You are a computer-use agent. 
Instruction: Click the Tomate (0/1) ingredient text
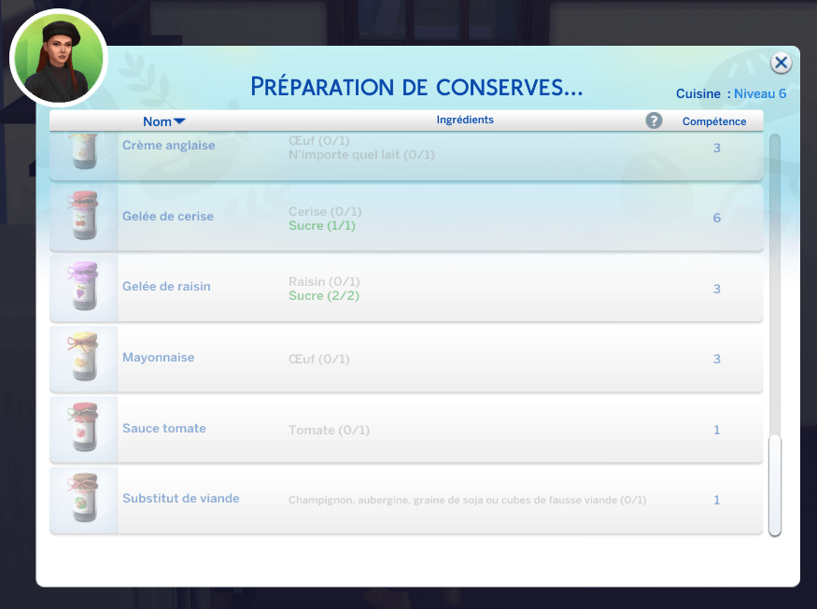[x=329, y=431]
